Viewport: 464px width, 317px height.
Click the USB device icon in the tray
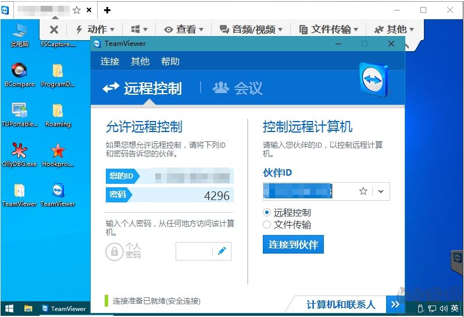coord(420,309)
